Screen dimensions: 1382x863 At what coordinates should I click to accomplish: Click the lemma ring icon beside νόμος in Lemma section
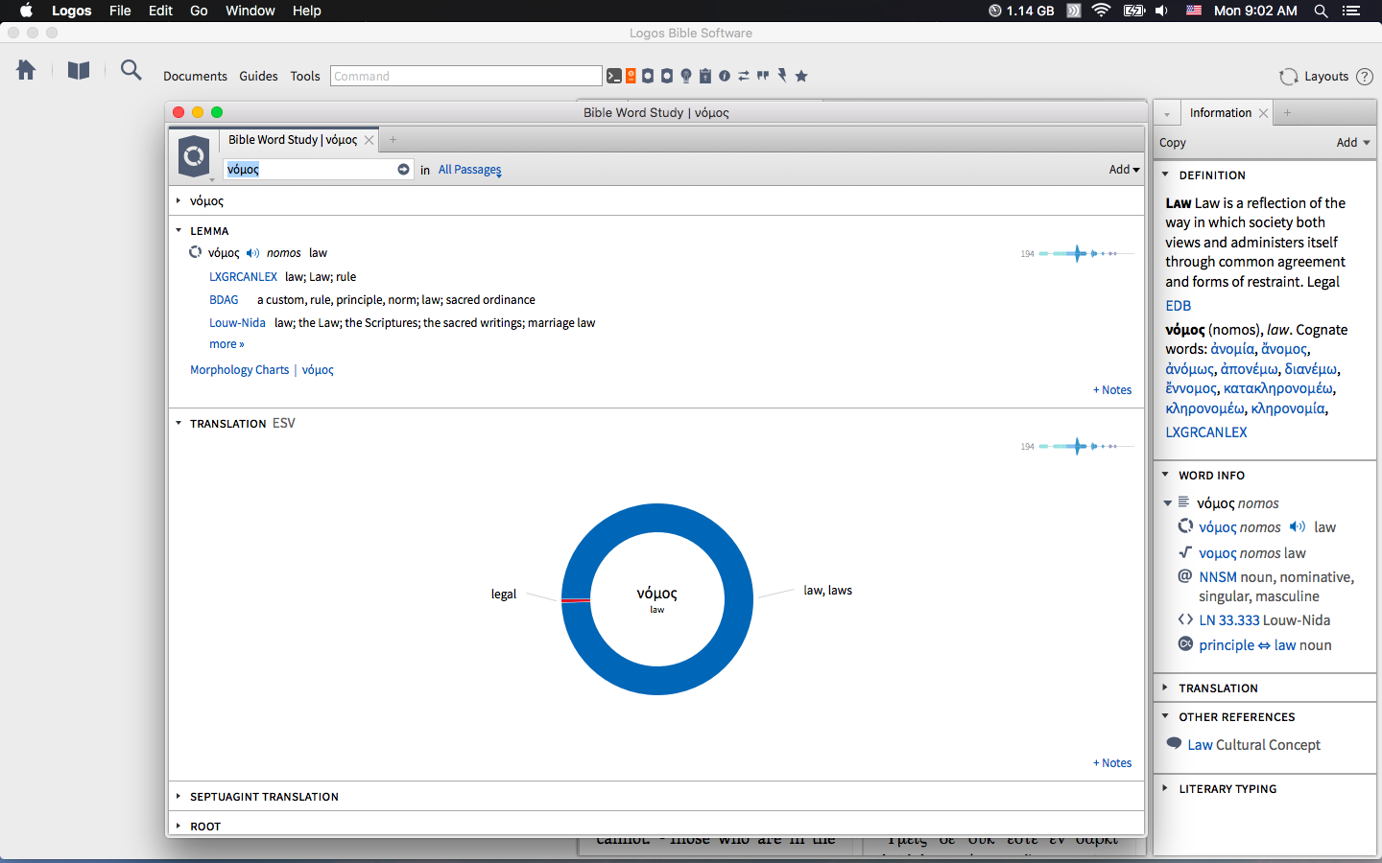(196, 252)
